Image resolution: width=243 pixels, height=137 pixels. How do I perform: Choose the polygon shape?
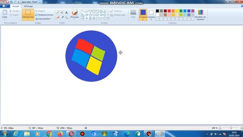[x=101, y=11]
